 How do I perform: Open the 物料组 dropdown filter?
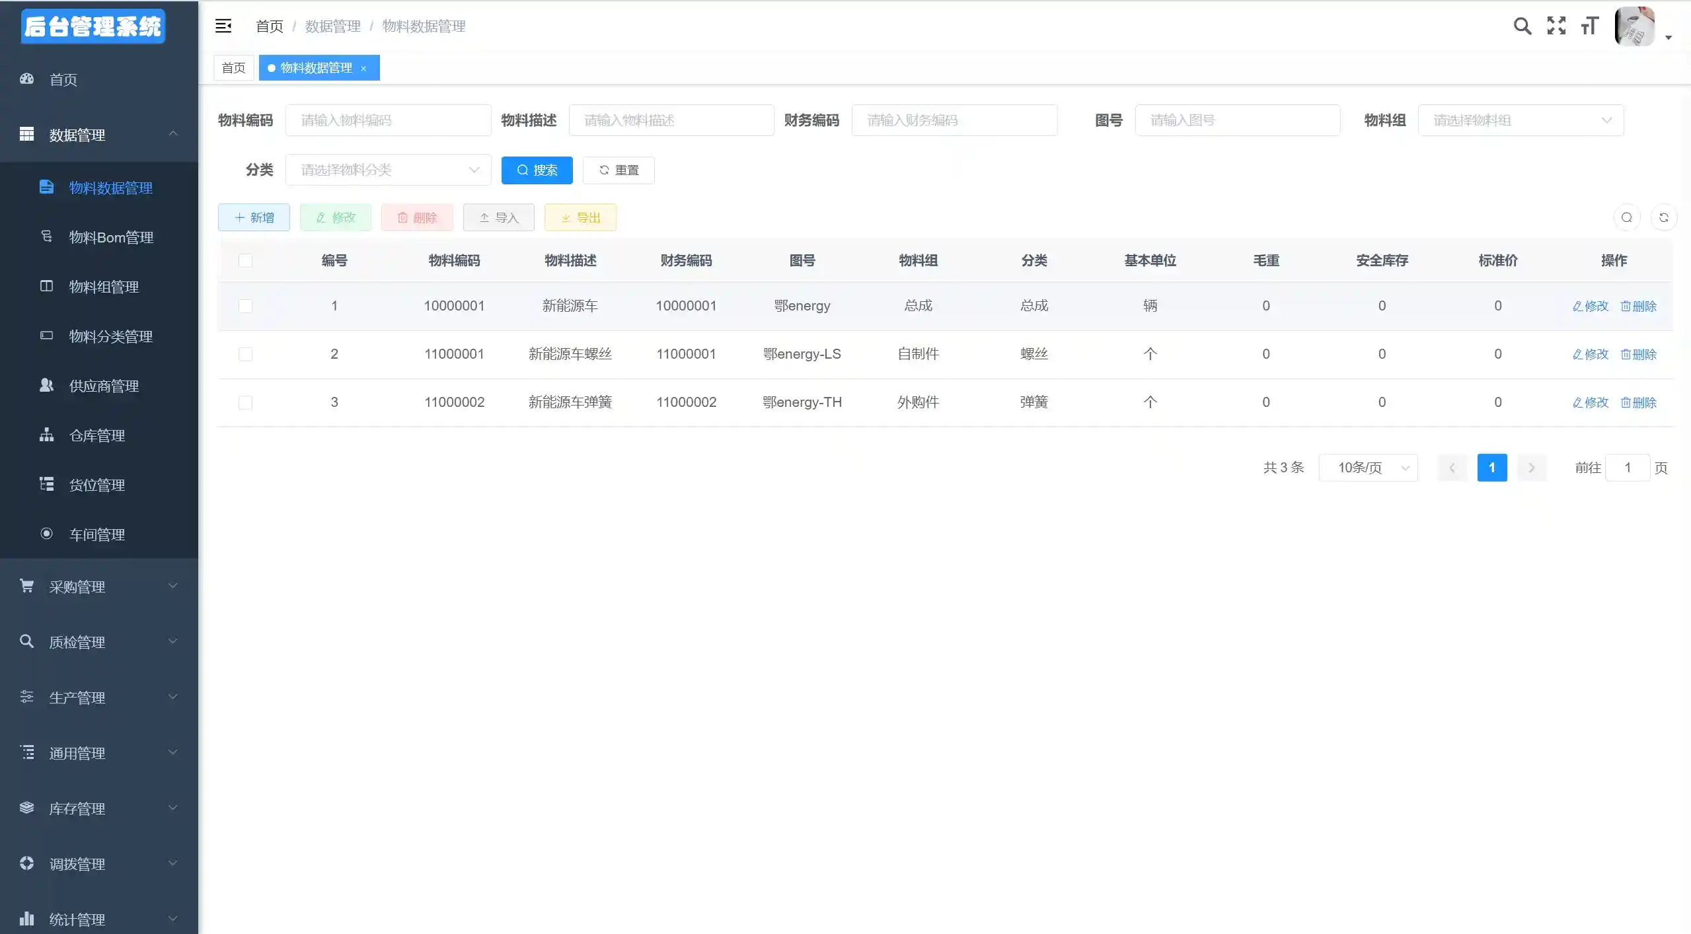tap(1520, 121)
